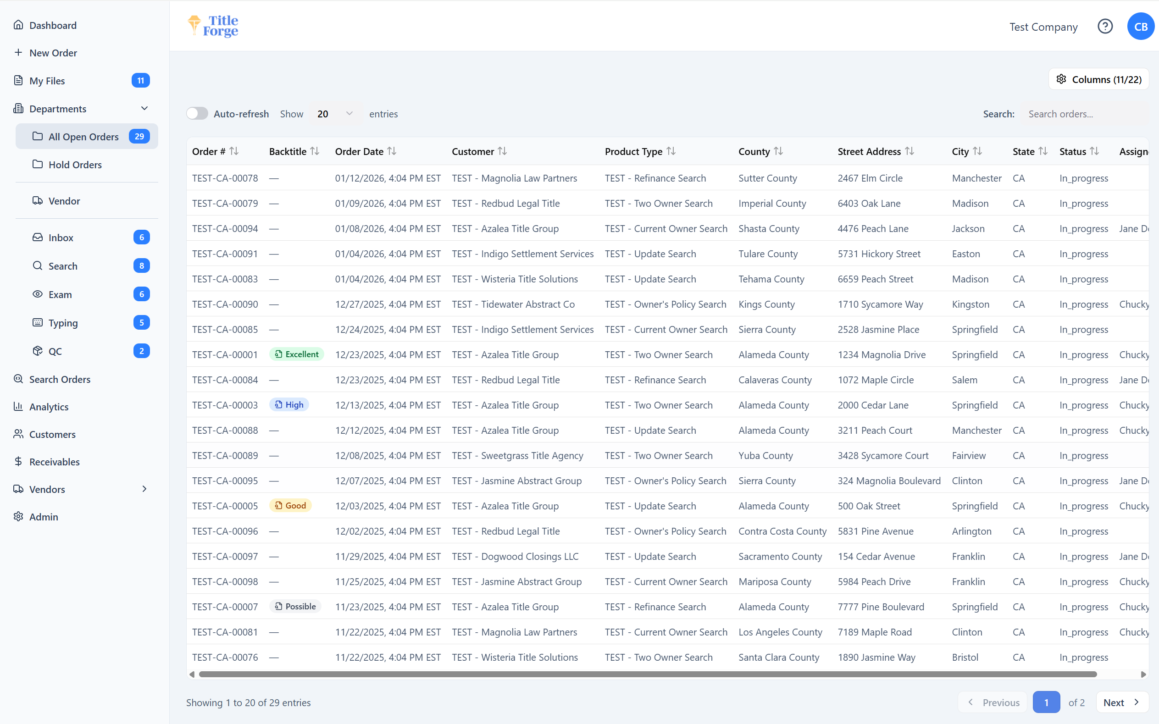Click the horizontal table scrollbar

pos(648,674)
